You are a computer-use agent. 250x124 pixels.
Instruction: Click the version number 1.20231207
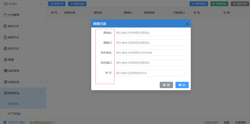211,122
